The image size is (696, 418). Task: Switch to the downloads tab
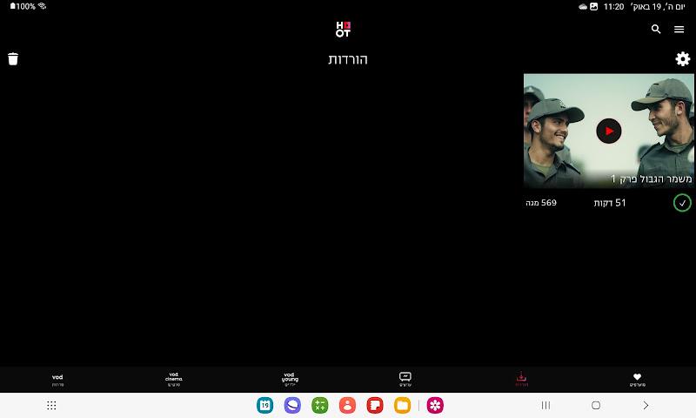point(521,380)
